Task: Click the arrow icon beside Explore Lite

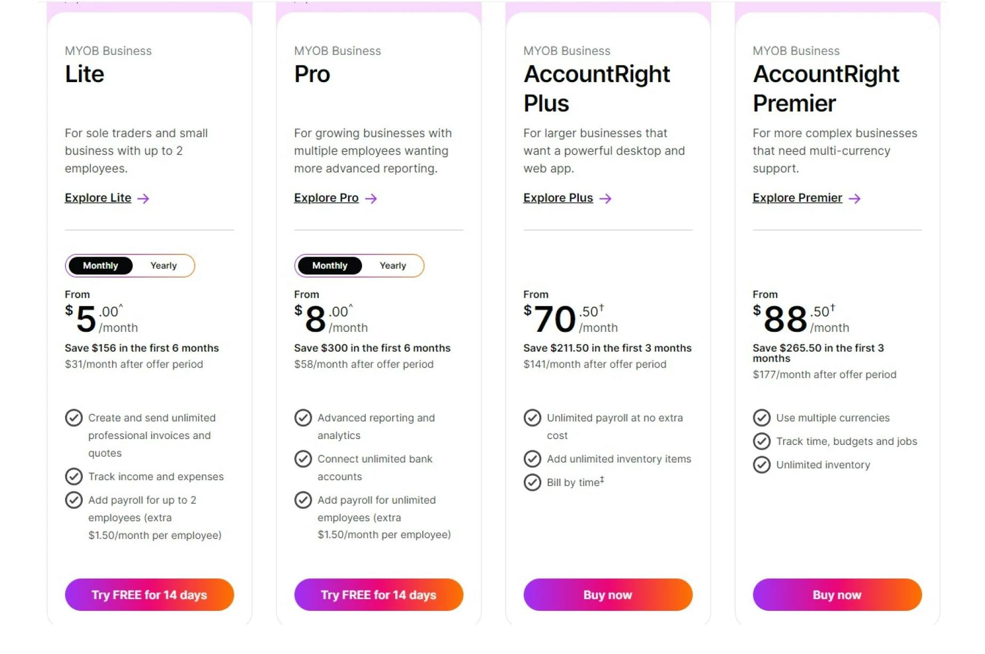Action: (143, 198)
